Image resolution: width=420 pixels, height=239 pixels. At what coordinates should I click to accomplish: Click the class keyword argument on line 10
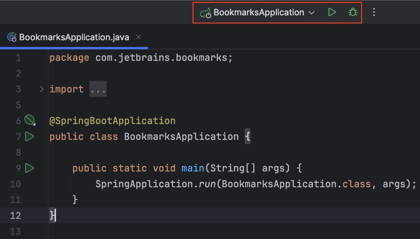click(356, 184)
